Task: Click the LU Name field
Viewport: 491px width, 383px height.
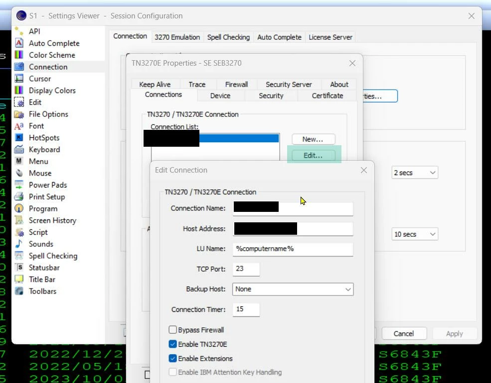Action: click(x=293, y=249)
